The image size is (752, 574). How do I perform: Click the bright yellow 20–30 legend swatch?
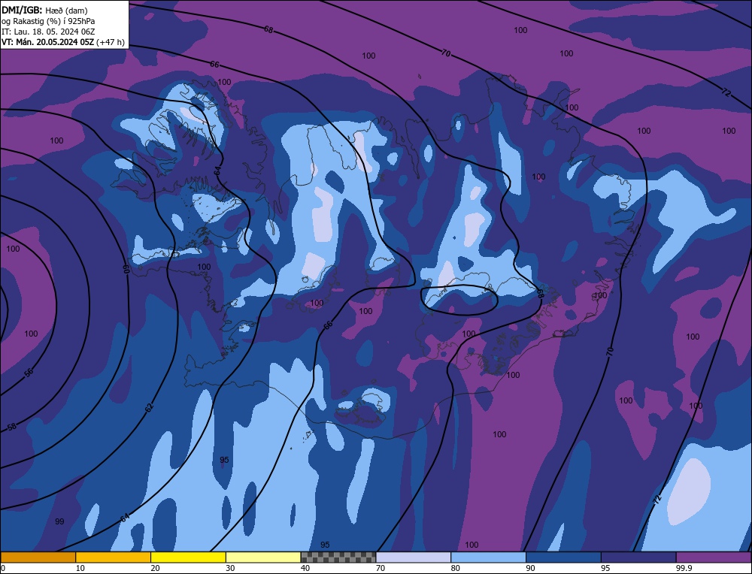click(x=188, y=557)
